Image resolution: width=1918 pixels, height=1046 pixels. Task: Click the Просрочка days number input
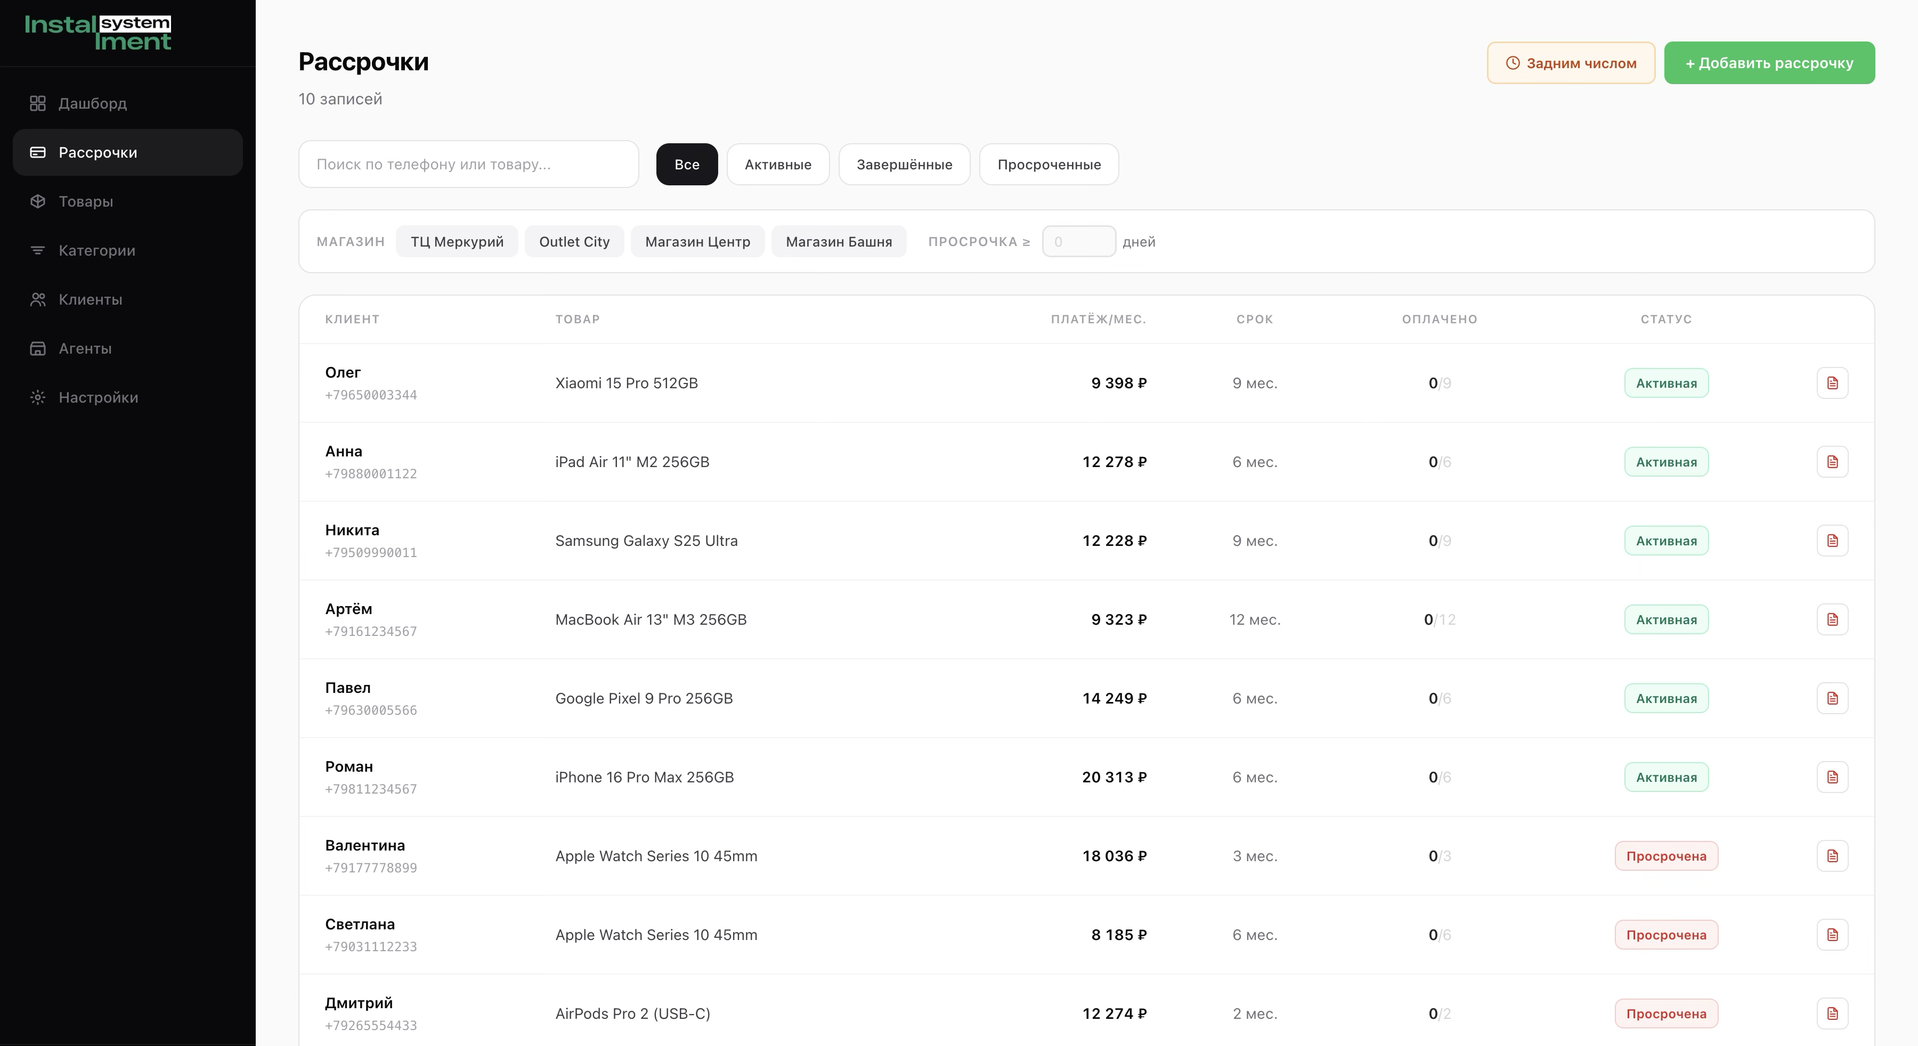1078,242
